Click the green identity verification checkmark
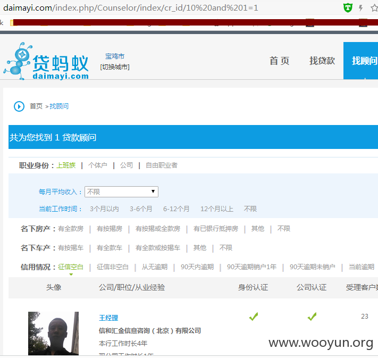 click(254, 317)
